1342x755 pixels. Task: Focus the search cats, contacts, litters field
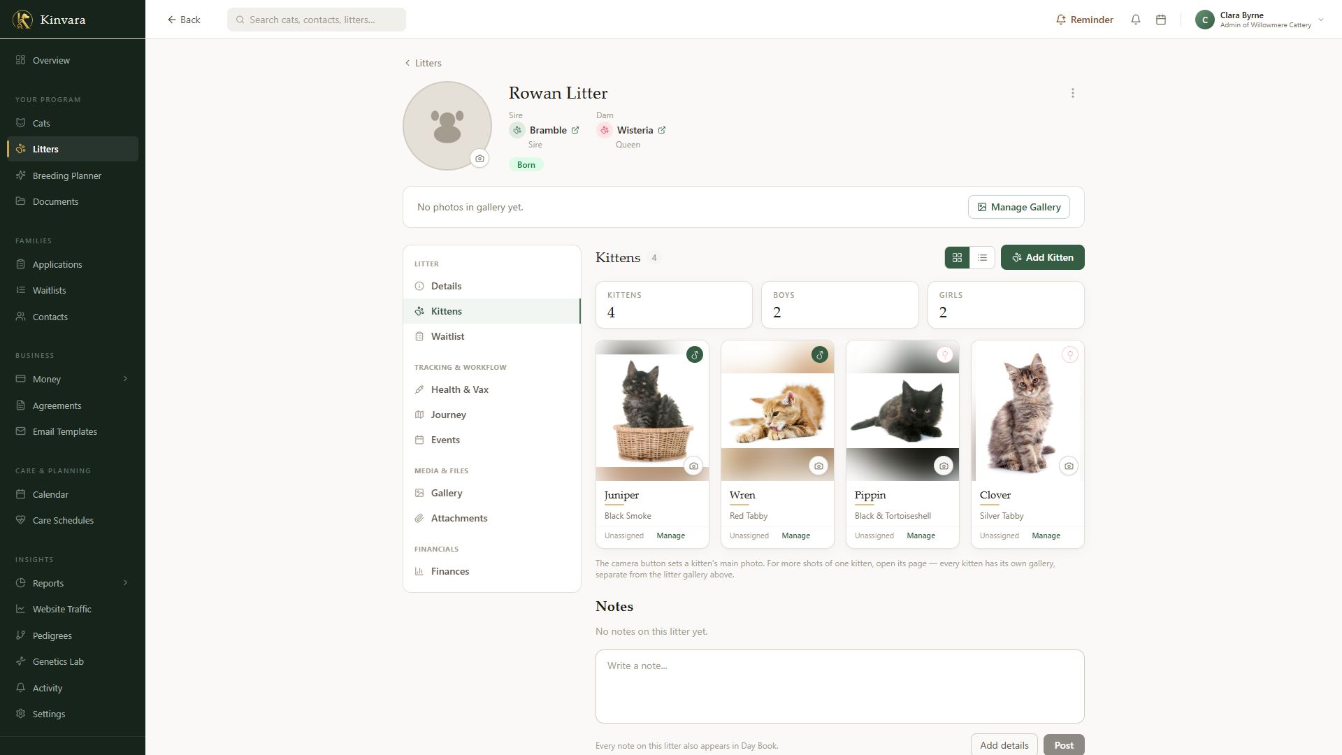coord(316,20)
